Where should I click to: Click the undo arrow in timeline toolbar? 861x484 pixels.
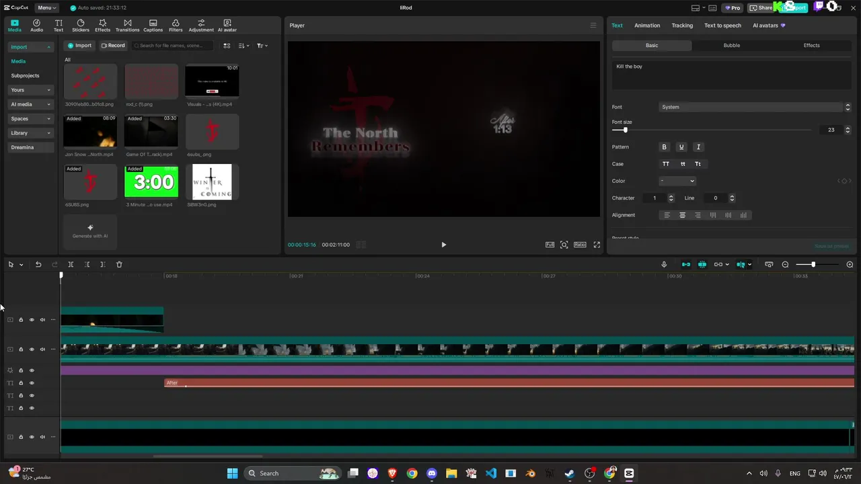[38, 264]
